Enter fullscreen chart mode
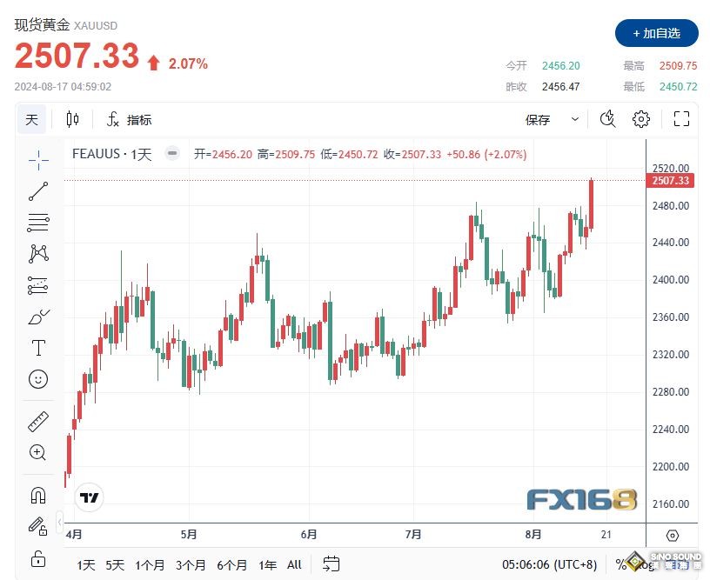Image resolution: width=710 pixels, height=580 pixels. (681, 119)
